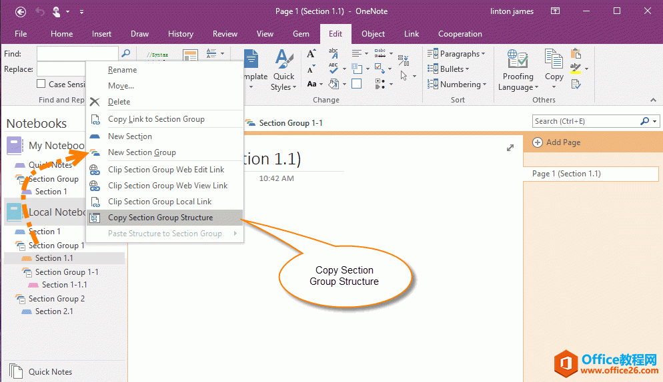Select Section Group 2 in tree
The image size is (663, 382).
pyautogui.click(x=56, y=298)
